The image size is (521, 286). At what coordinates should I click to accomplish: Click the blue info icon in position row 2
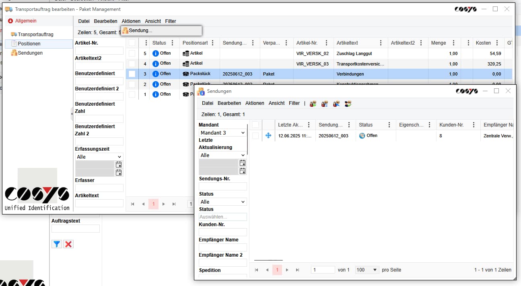[x=156, y=84]
